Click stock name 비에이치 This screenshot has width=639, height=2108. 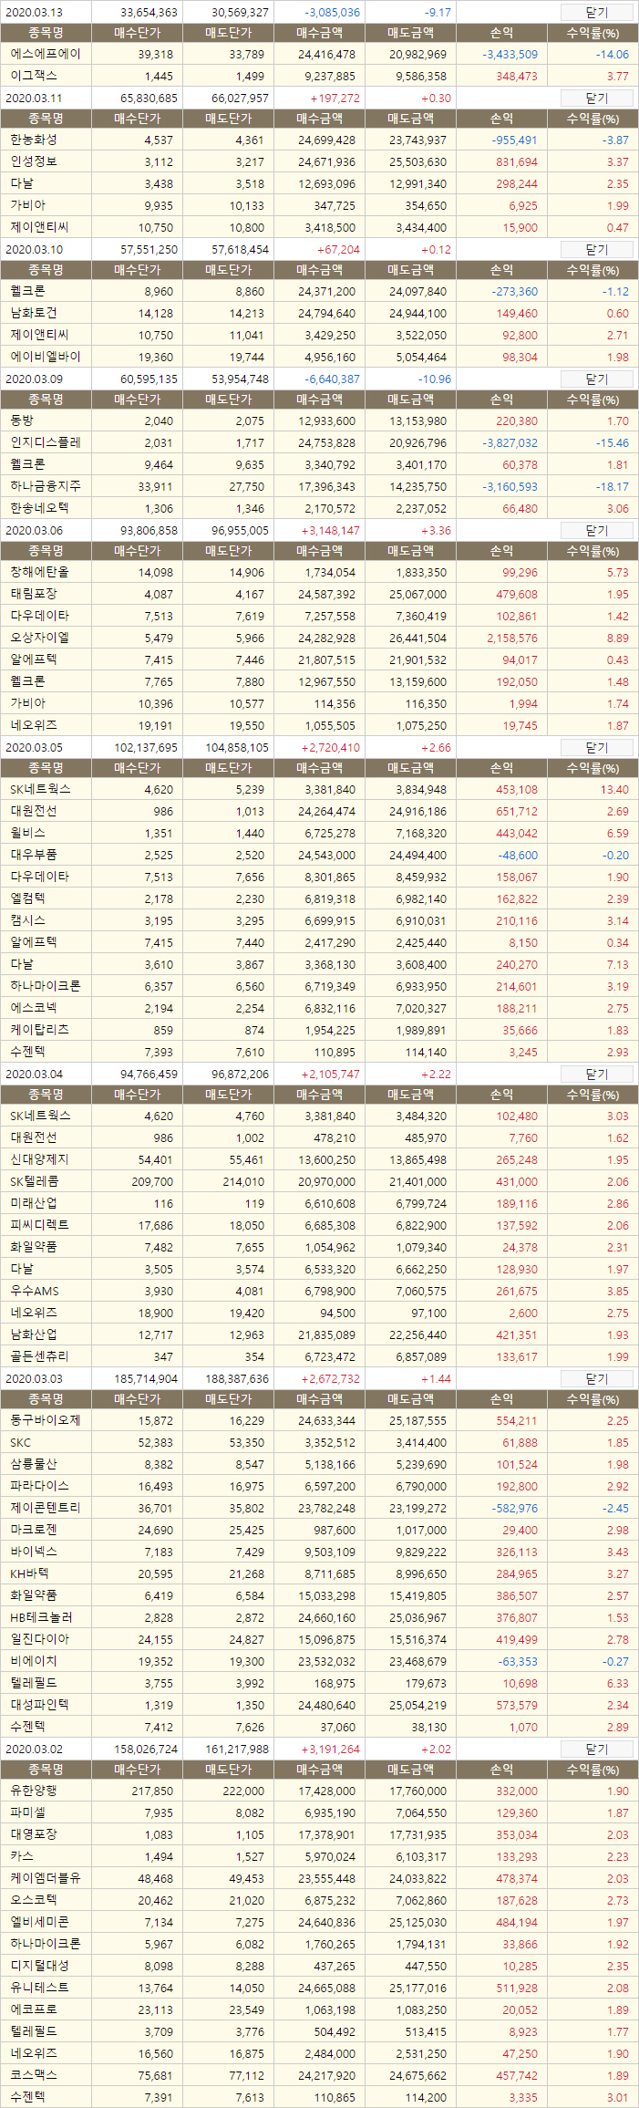[34, 1661]
